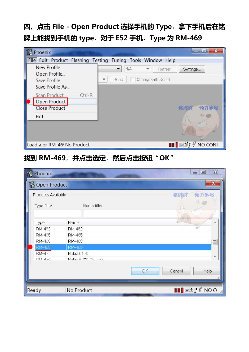Image resolution: width=249 pixels, height=352 pixels.
Task: Toggle Change with Reset checkbox
Action: pos(133,79)
